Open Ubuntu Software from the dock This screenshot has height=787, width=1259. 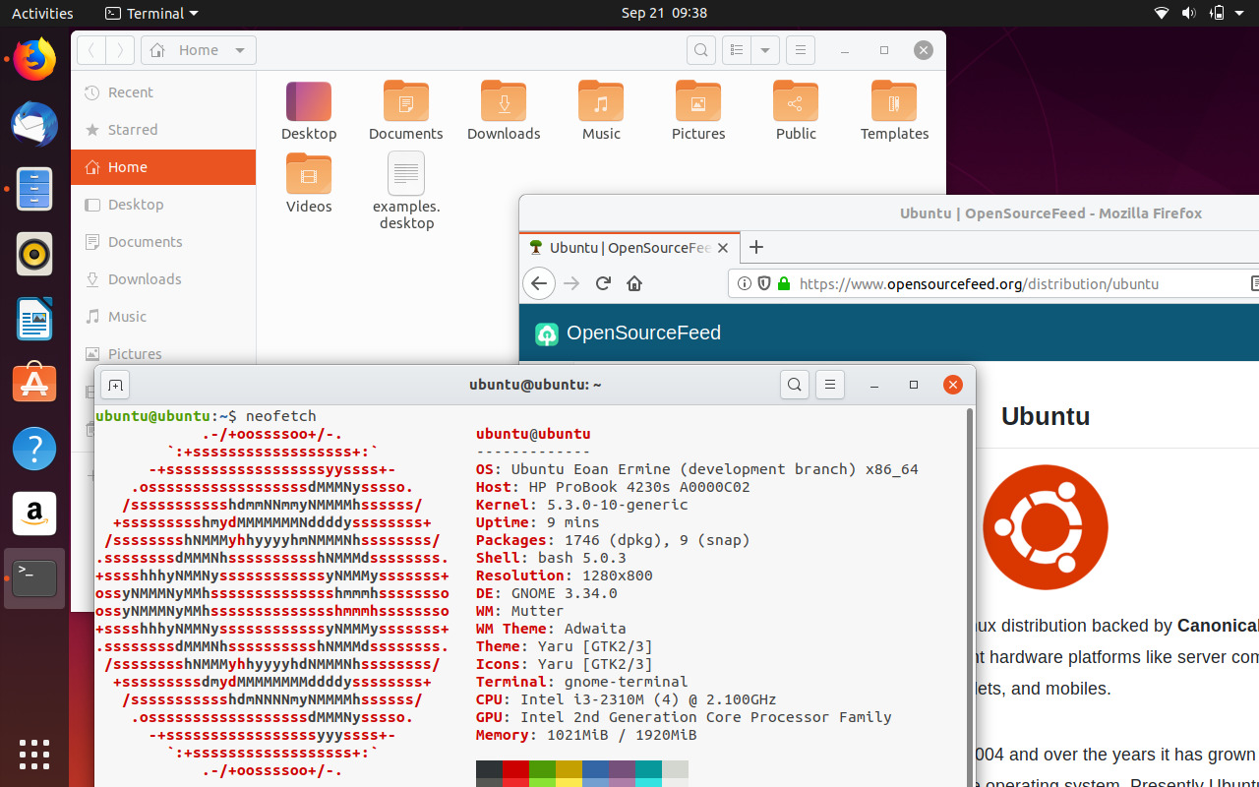pos(34,383)
